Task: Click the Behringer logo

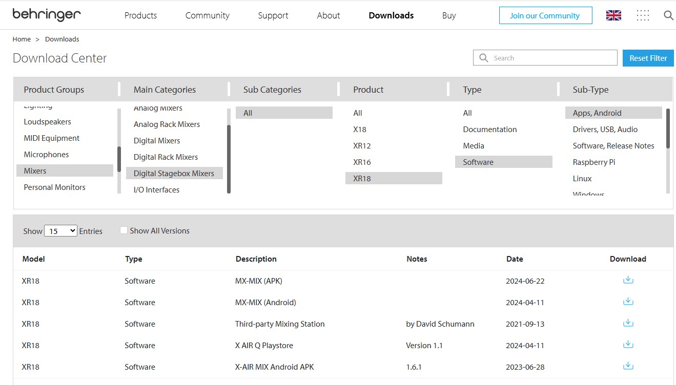Action: coord(47,15)
